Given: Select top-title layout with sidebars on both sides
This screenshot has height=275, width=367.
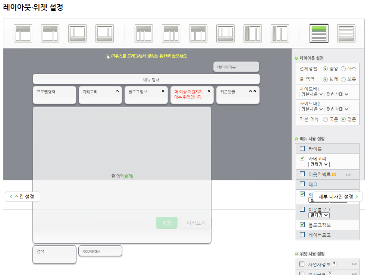Looking at the screenshot, I should coord(198,33).
